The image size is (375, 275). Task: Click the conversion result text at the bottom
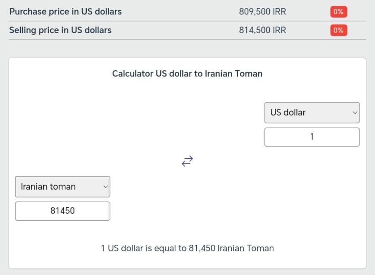(x=187, y=248)
